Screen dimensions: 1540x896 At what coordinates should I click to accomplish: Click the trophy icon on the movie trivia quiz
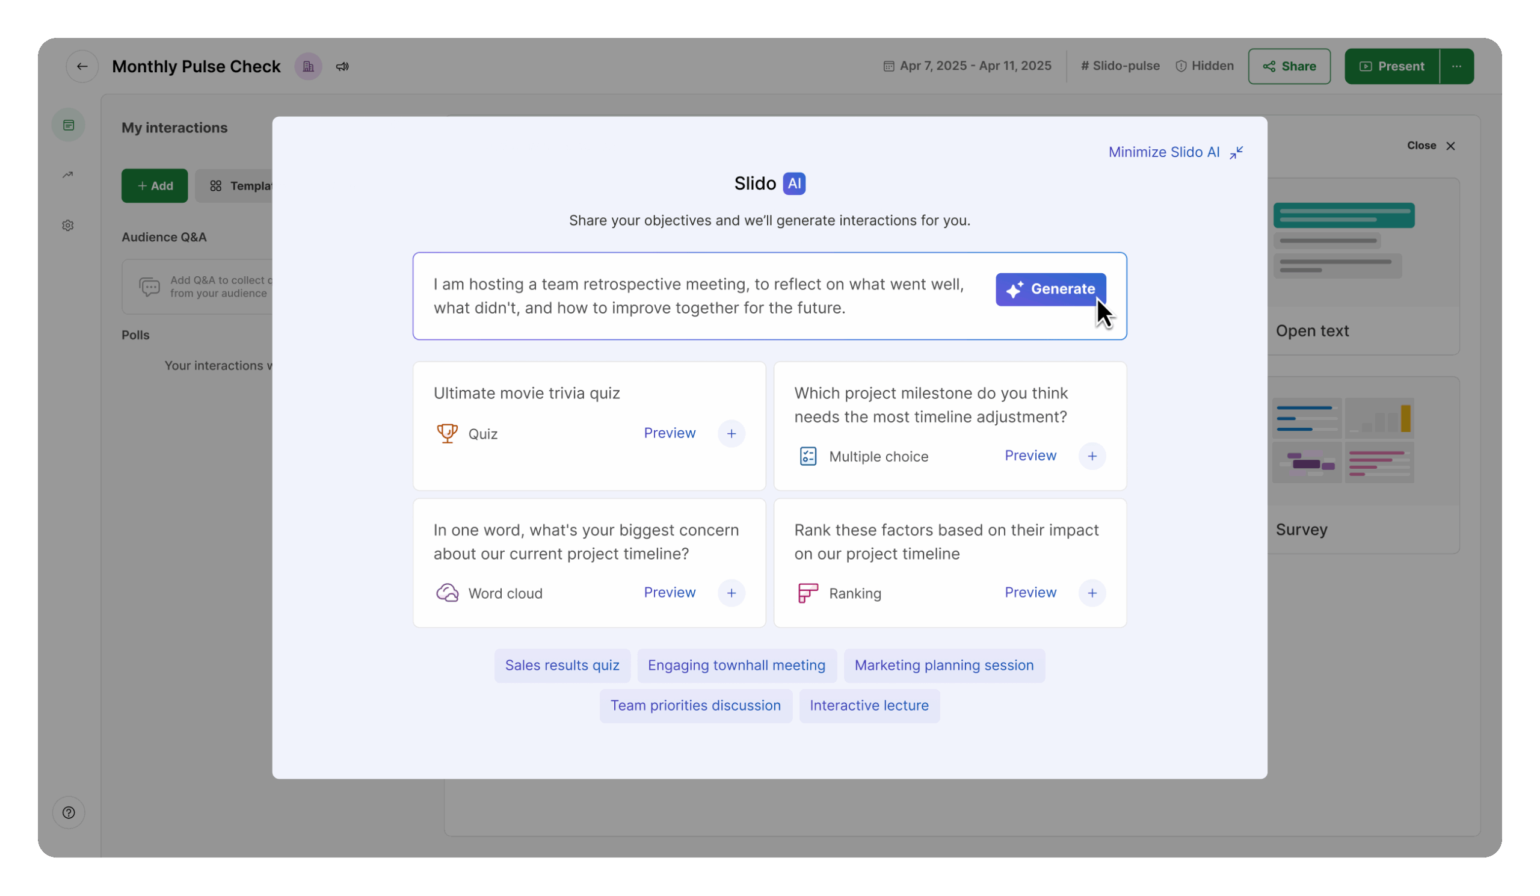coord(448,433)
